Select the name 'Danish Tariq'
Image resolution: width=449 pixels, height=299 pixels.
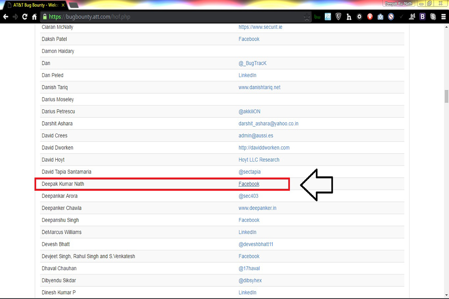(54, 87)
